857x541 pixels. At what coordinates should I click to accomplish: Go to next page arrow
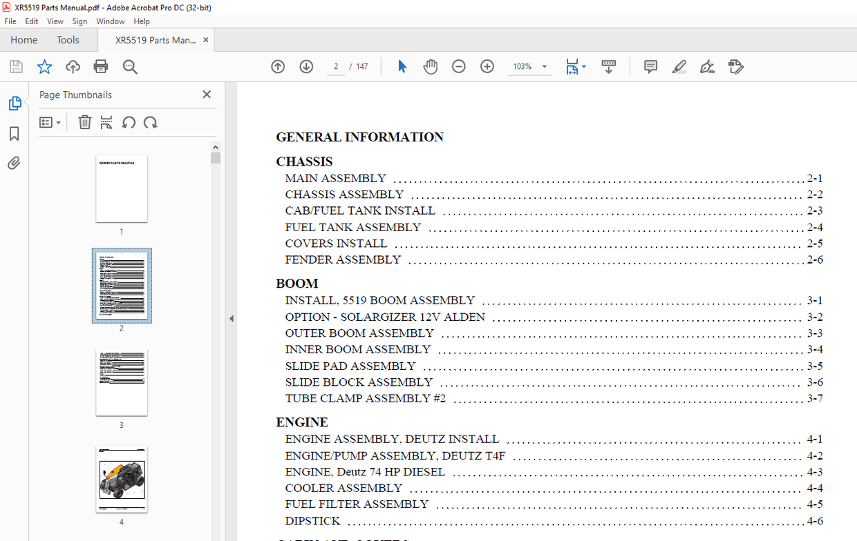pos(306,67)
